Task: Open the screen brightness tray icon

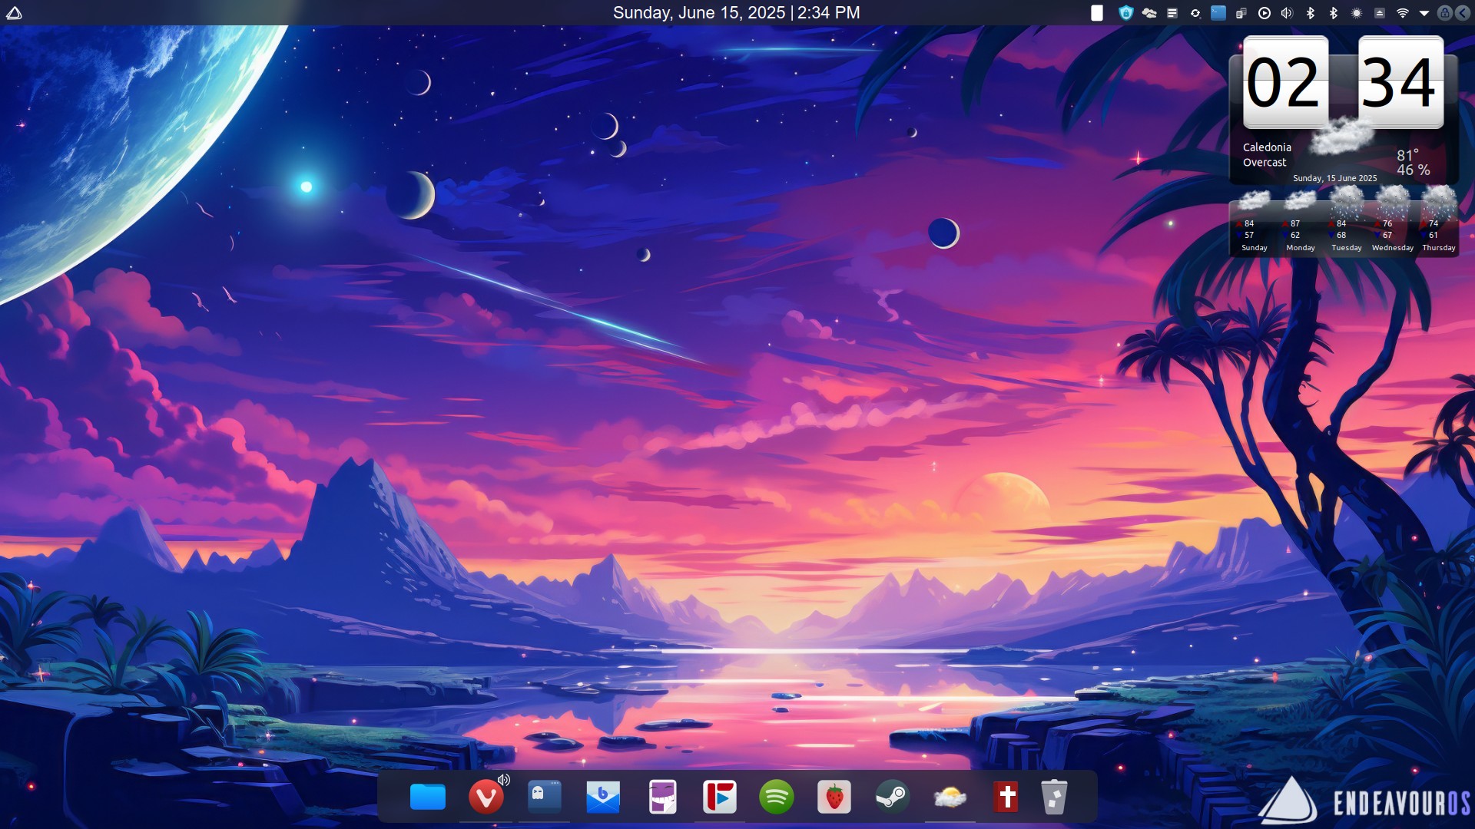Action: coord(1357,12)
